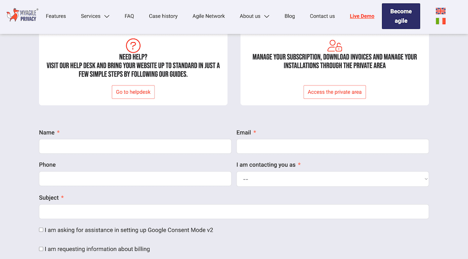Switch language with the UK flag icon
468x259 pixels.
(441, 11)
